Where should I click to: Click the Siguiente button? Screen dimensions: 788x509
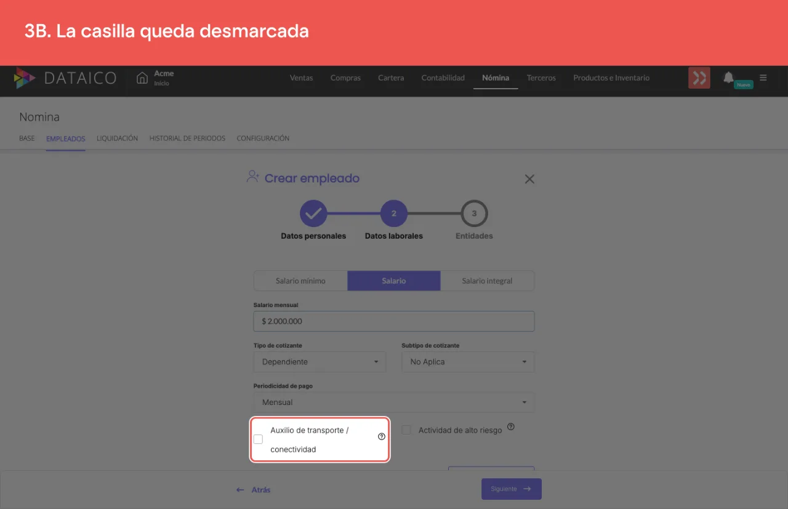(x=512, y=489)
